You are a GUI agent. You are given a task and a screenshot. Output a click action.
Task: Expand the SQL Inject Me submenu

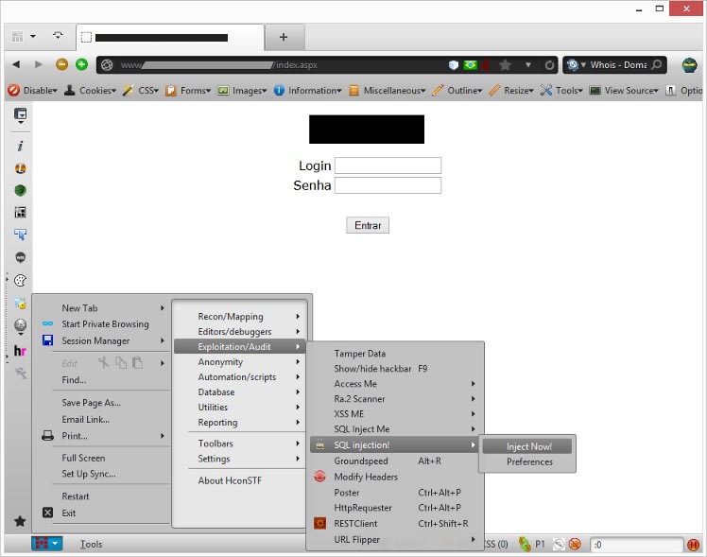(394, 429)
